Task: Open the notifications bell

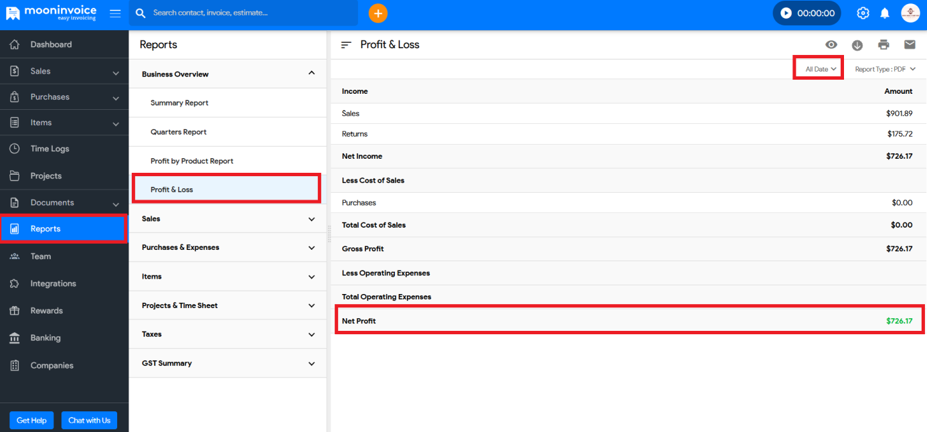Action: pos(885,13)
